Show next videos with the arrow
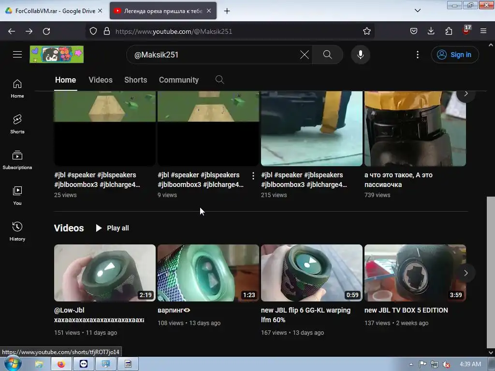Image resolution: width=495 pixels, height=371 pixels. (x=466, y=273)
